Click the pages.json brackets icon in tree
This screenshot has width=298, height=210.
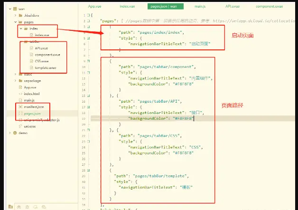pyautogui.click(x=20, y=114)
